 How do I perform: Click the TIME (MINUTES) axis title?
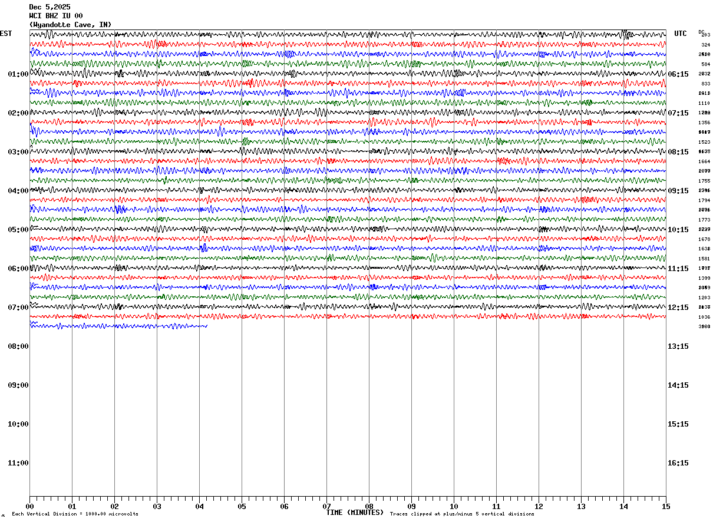(355, 513)
